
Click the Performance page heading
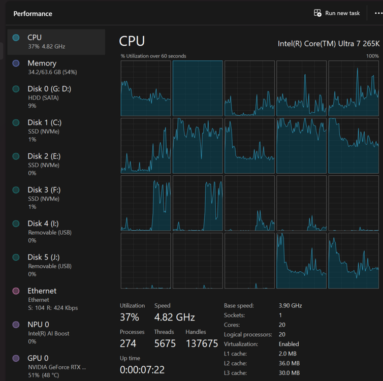pos(33,14)
